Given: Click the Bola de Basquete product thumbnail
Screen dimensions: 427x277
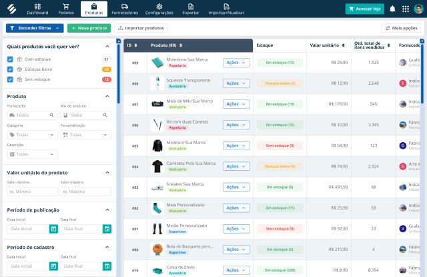Looking at the screenshot, I should tap(157, 250).
